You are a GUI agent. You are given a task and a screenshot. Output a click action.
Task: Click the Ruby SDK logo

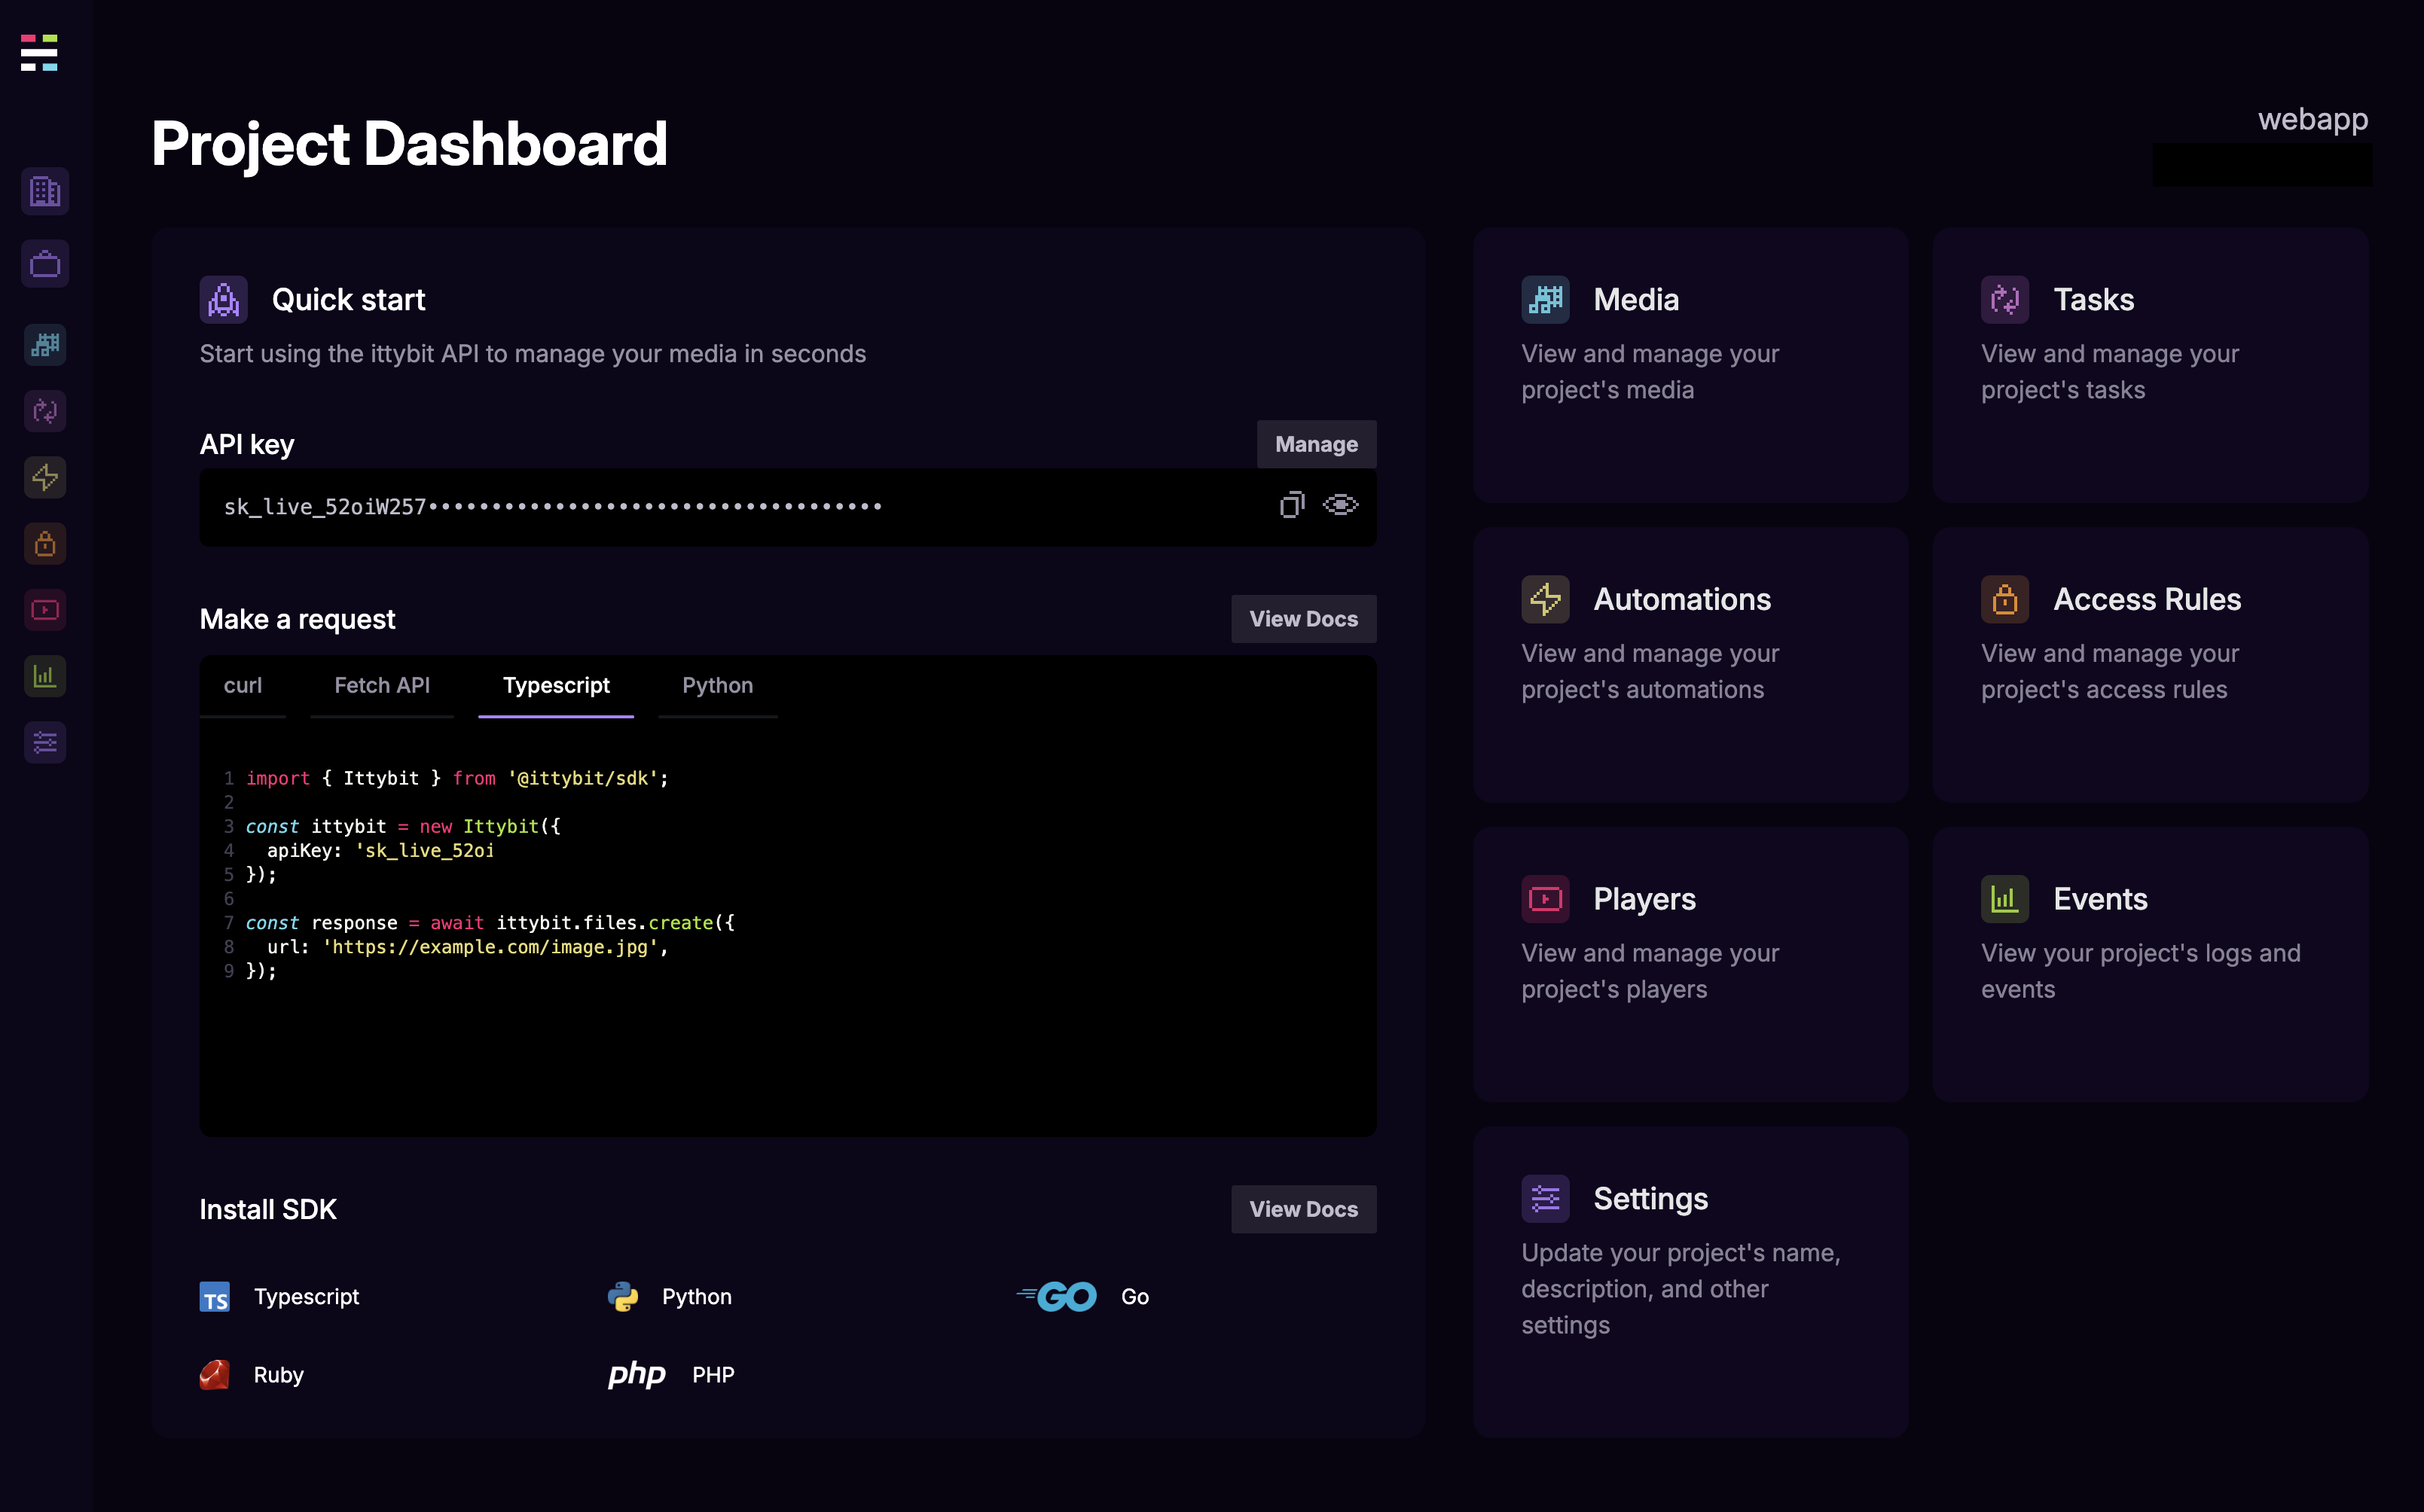click(x=215, y=1375)
